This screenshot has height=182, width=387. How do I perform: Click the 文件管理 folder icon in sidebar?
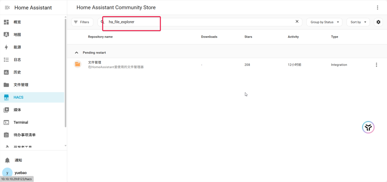[6, 85]
